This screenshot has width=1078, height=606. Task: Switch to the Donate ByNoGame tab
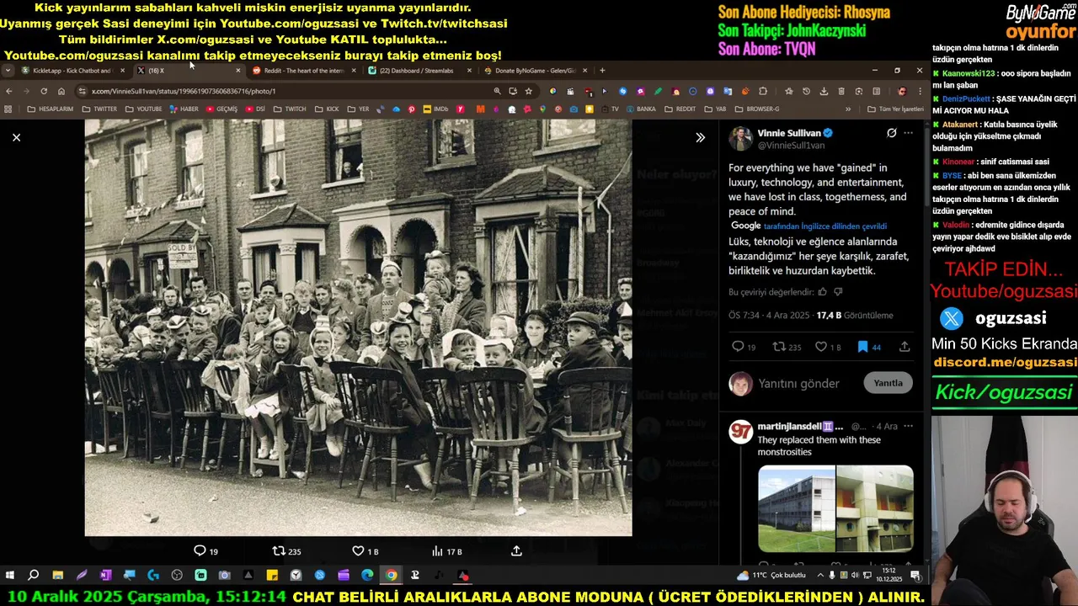click(x=535, y=71)
